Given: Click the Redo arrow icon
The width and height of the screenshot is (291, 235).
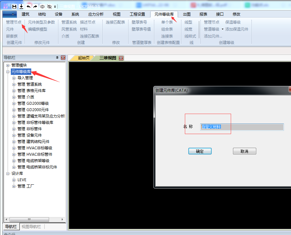Looking at the screenshot, I should pos(35,6).
